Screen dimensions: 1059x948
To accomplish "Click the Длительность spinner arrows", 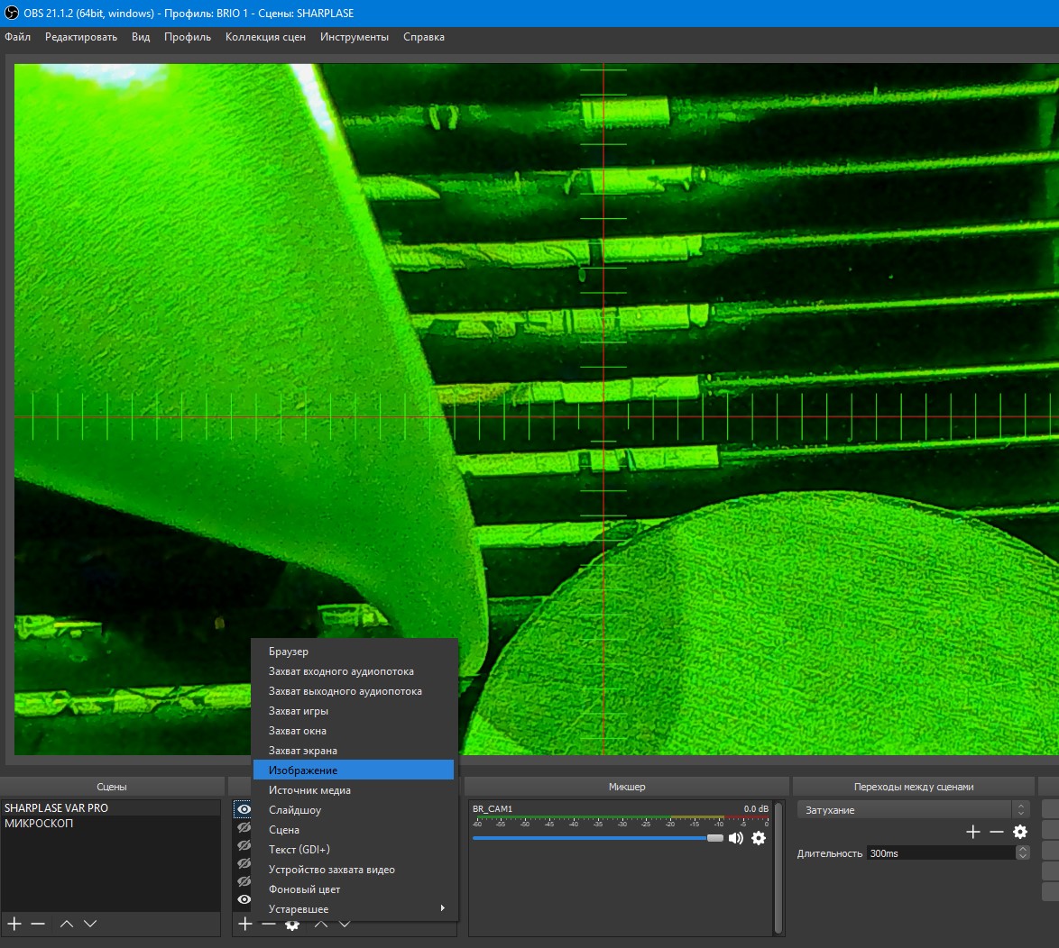I will tap(1022, 853).
